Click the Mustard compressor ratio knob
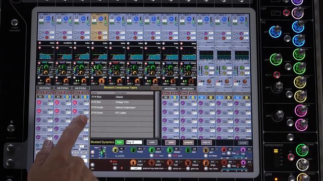Image resolution: width=323 pixels, height=181 pixels. [x=188, y=150]
